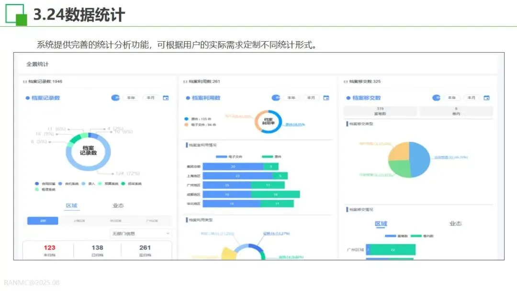Screen dimensions: 517x291
Task: Click the 124 (72%) donut label
Action: click(127, 173)
